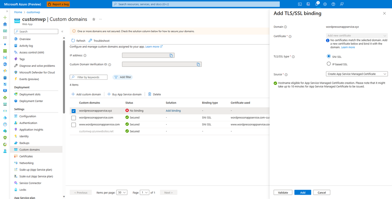Open Cloud Shell icon in top bar
The width and height of the screenshot is (392, 199).
pos(300,4)
